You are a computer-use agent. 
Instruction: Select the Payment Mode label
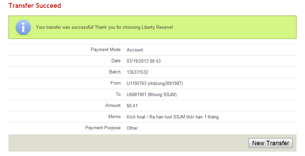[106, 50]
